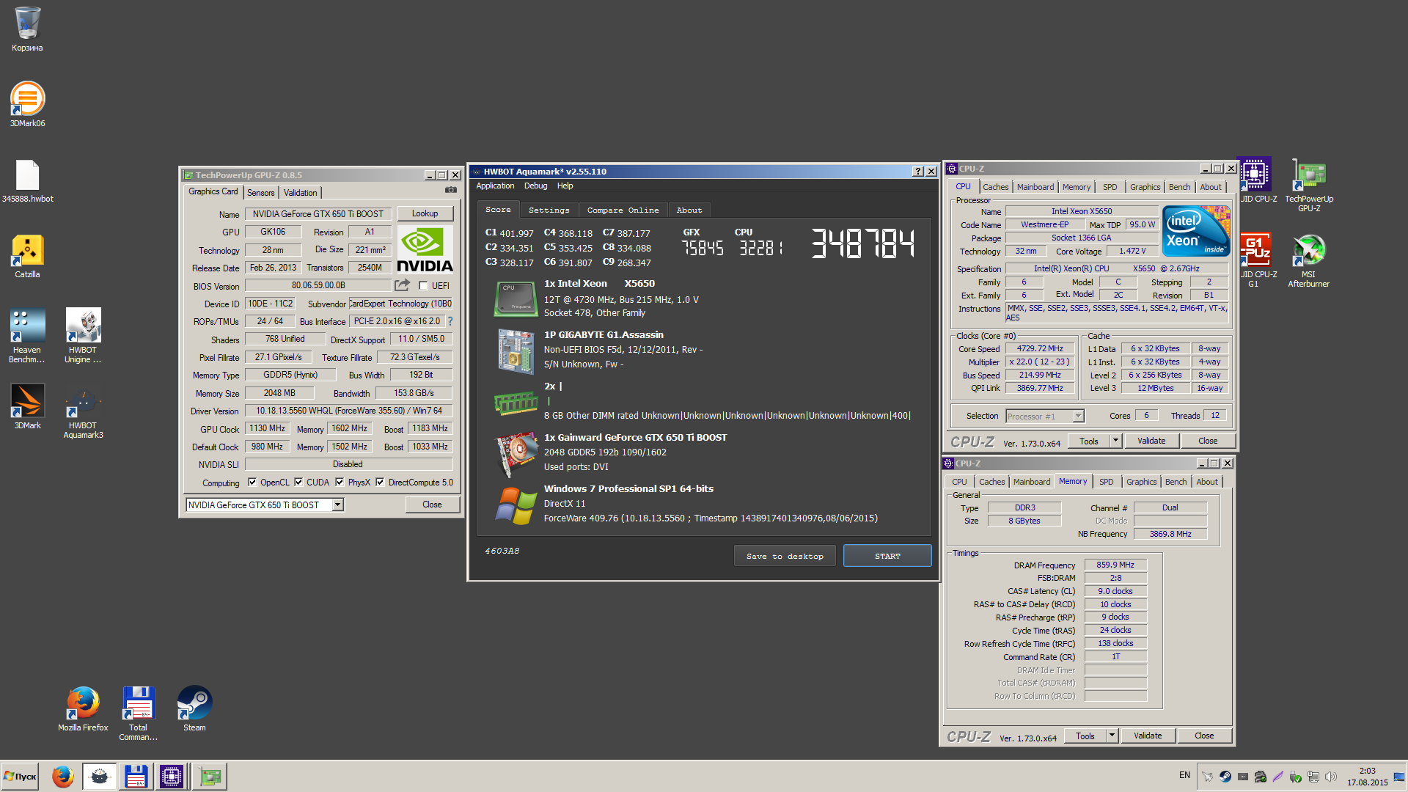This screenshot has width=1408, height=792.
Task: Click the Aquamark window help question button
Action: [x=917, y=172]
